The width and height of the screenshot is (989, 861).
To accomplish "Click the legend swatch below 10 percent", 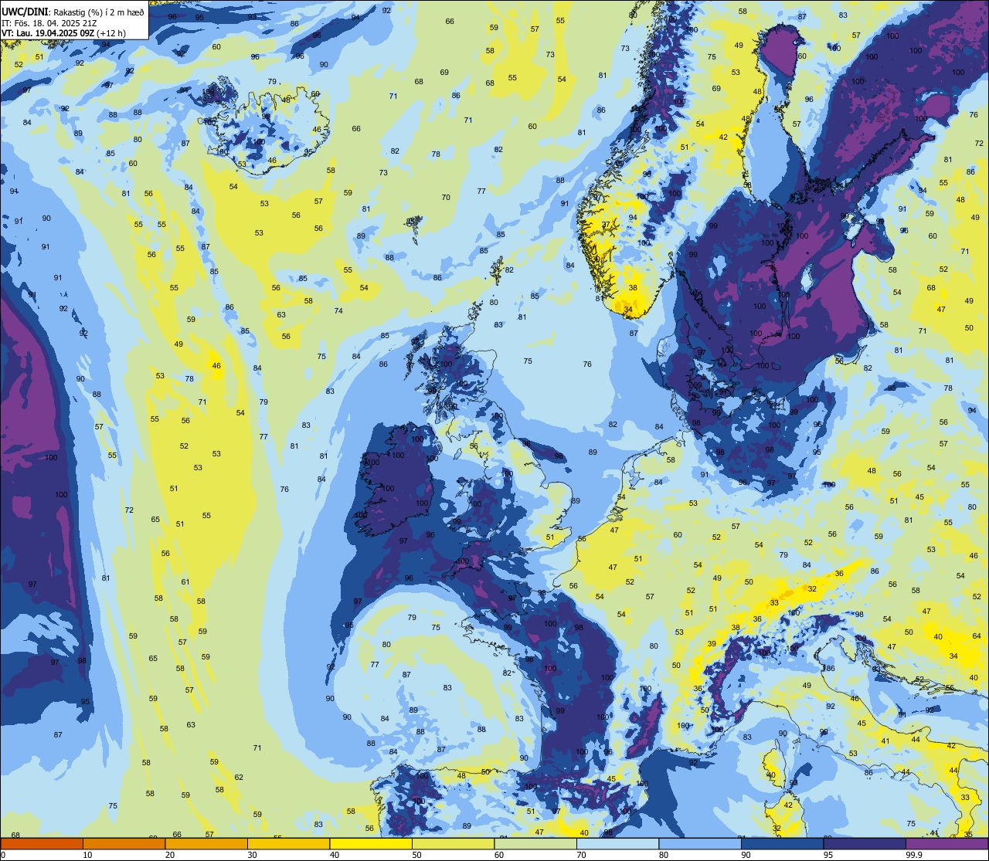I will coord(42,843).
